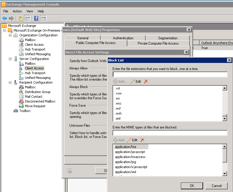Click the Distribution Group icon
Image resolution: width=233 pixels, height=192 pixels.
point(21,92)
